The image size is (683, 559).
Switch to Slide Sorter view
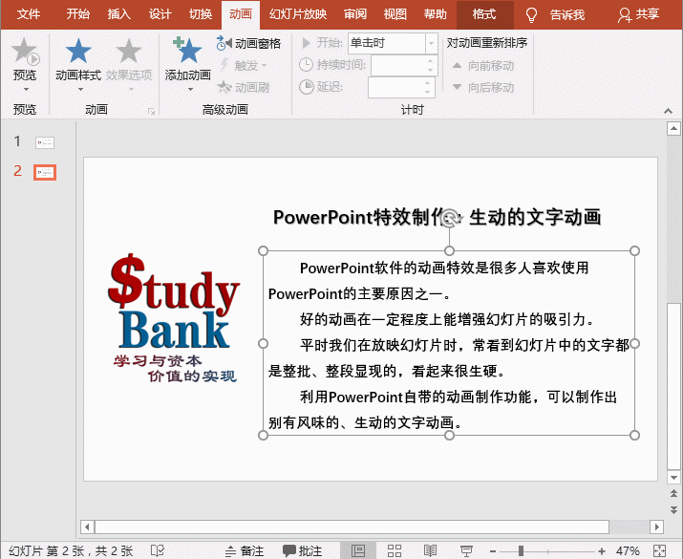(395, 551)
